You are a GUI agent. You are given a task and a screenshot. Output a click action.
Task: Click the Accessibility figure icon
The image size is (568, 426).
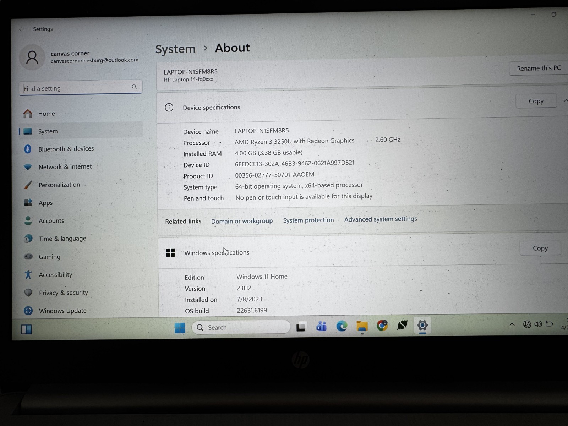pos(28,274)
